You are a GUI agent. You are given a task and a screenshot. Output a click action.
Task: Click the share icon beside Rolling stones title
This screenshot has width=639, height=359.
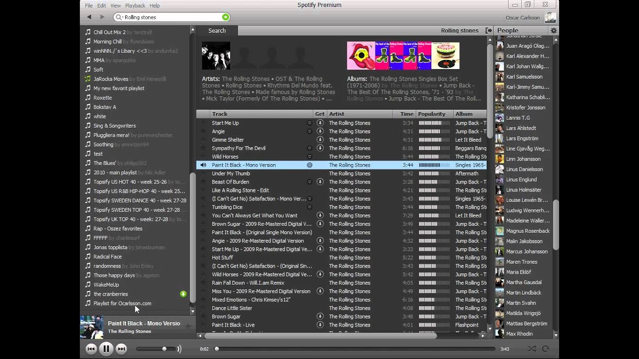pos(488,30)
